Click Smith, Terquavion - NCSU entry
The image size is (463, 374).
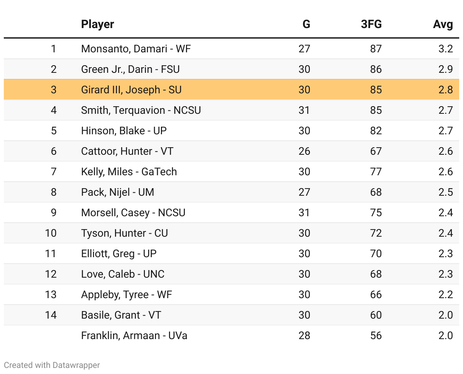click(141, 110)
